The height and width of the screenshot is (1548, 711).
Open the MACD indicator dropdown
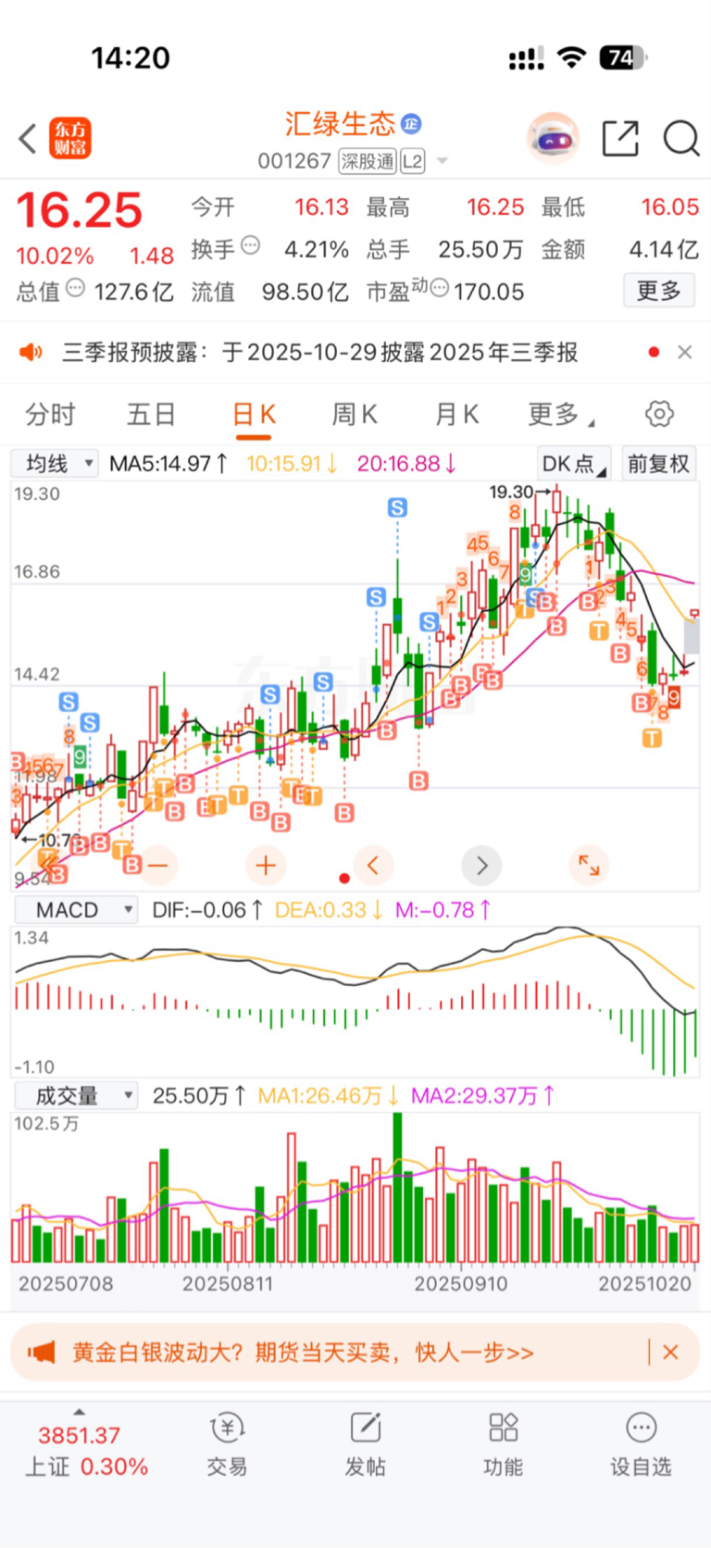point(76,910)
